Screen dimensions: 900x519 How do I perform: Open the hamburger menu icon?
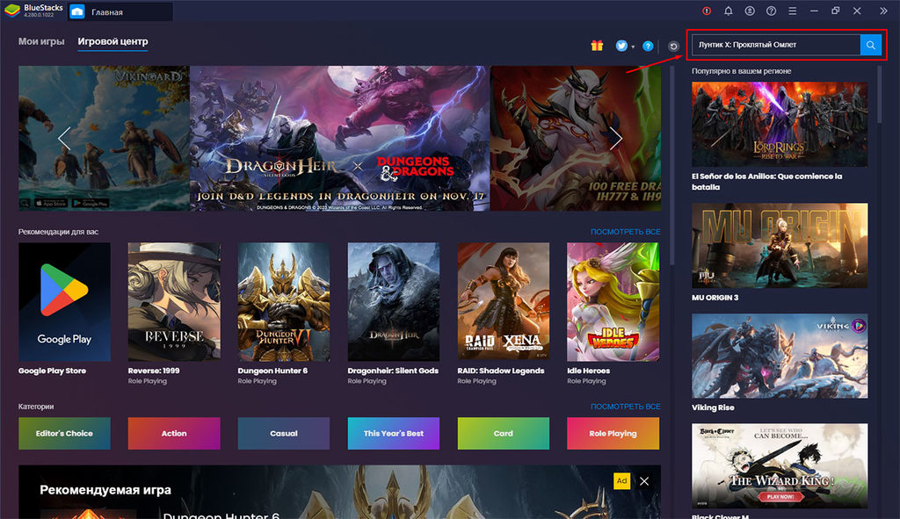pyautogui.click(x=793, y=11)
